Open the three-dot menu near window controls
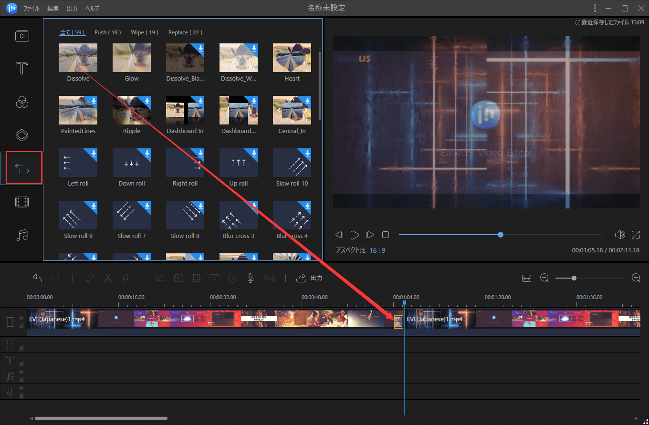Screen dimensions: 649x425 (595, 8)
